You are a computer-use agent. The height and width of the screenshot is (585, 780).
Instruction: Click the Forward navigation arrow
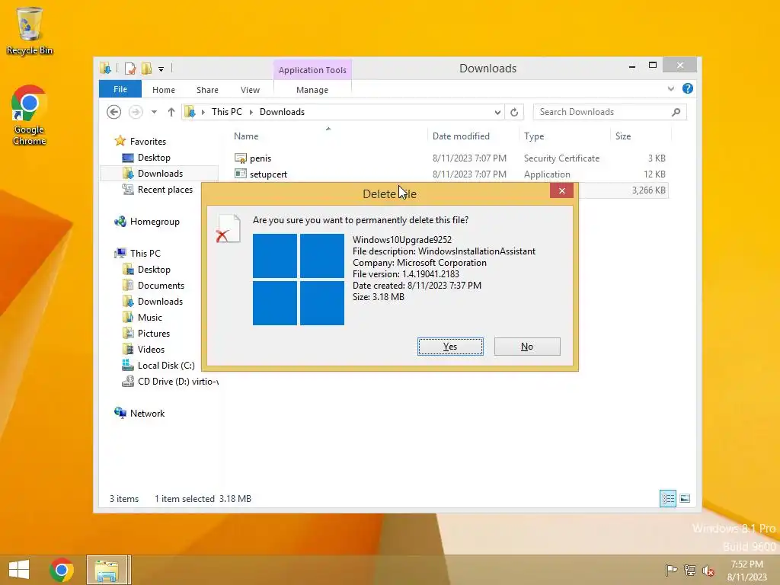point(136,112)
